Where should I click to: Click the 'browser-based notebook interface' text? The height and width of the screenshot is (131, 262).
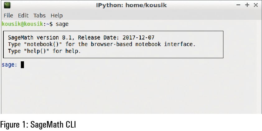(143, 44)
